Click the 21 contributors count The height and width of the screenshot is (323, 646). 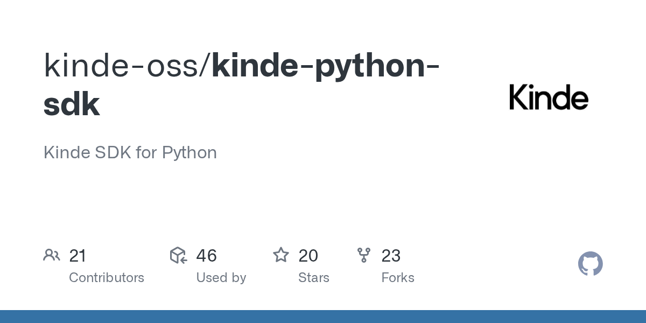click(78, 256)
